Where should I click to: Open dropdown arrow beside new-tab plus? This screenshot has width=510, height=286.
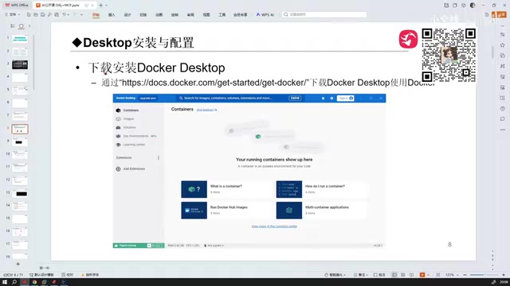pos(106,6)
